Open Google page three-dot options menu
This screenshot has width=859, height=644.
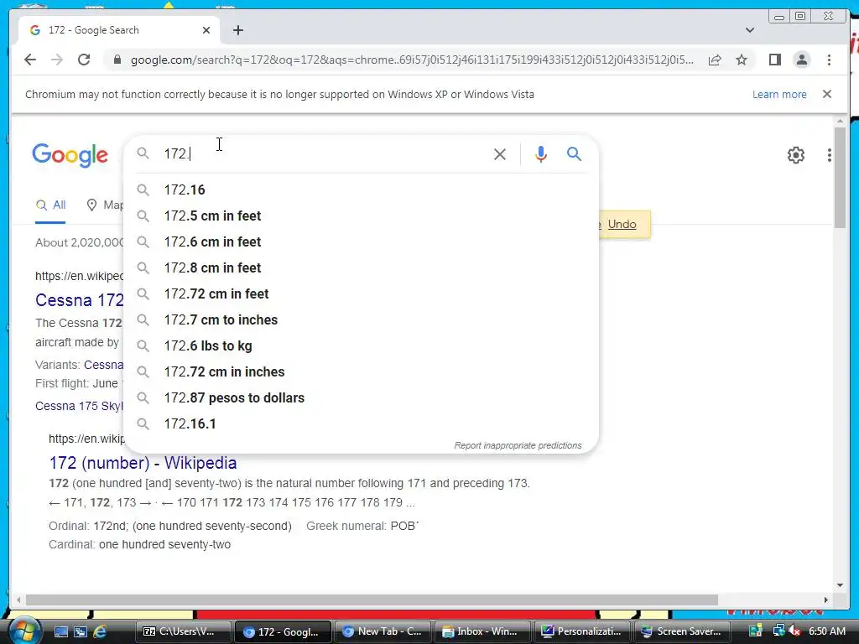pyautogui.click(x=829, y=155)
